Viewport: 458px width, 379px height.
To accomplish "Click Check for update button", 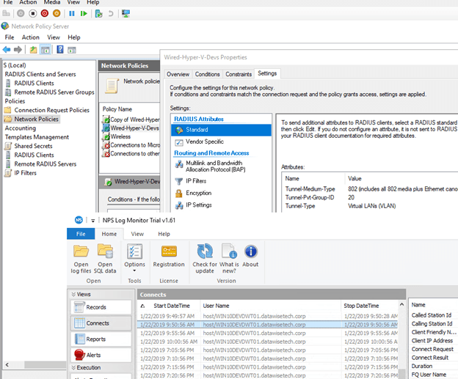I will (x=205, y=259).
